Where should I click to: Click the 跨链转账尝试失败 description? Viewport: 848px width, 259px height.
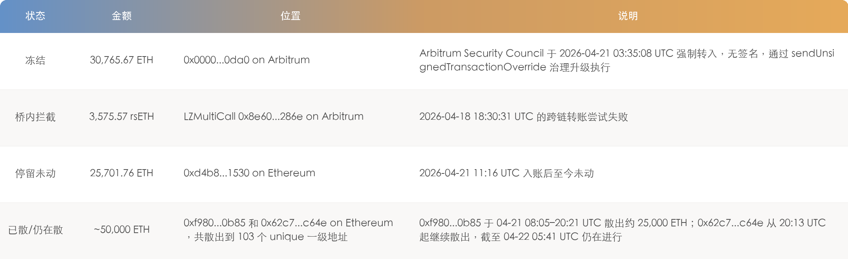pos(523,117)
